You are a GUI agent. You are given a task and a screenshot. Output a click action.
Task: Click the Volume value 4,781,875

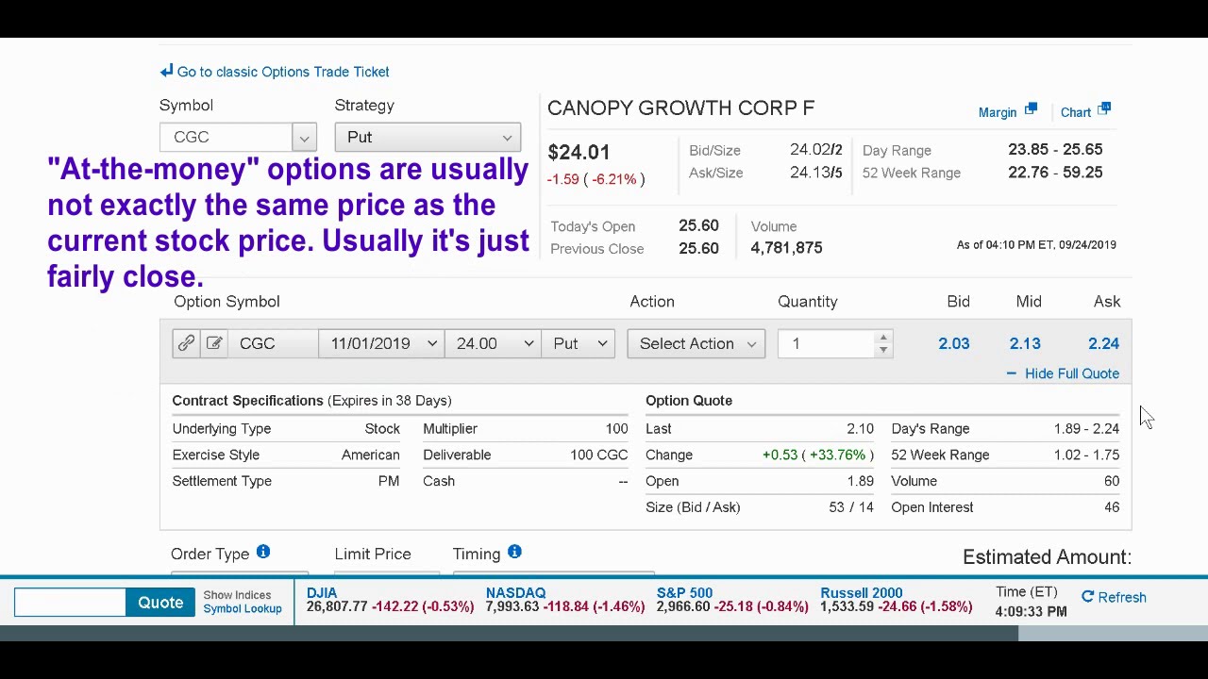click(786, 247)
